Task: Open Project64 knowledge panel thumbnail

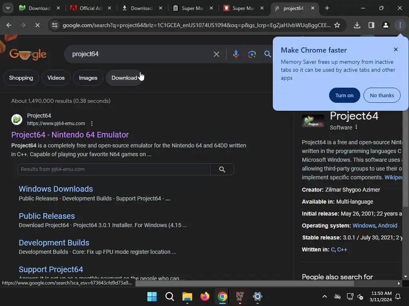Action: pyautogui.click(x=313, y=121)
